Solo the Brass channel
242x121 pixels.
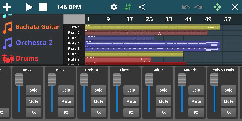(34, 90)
